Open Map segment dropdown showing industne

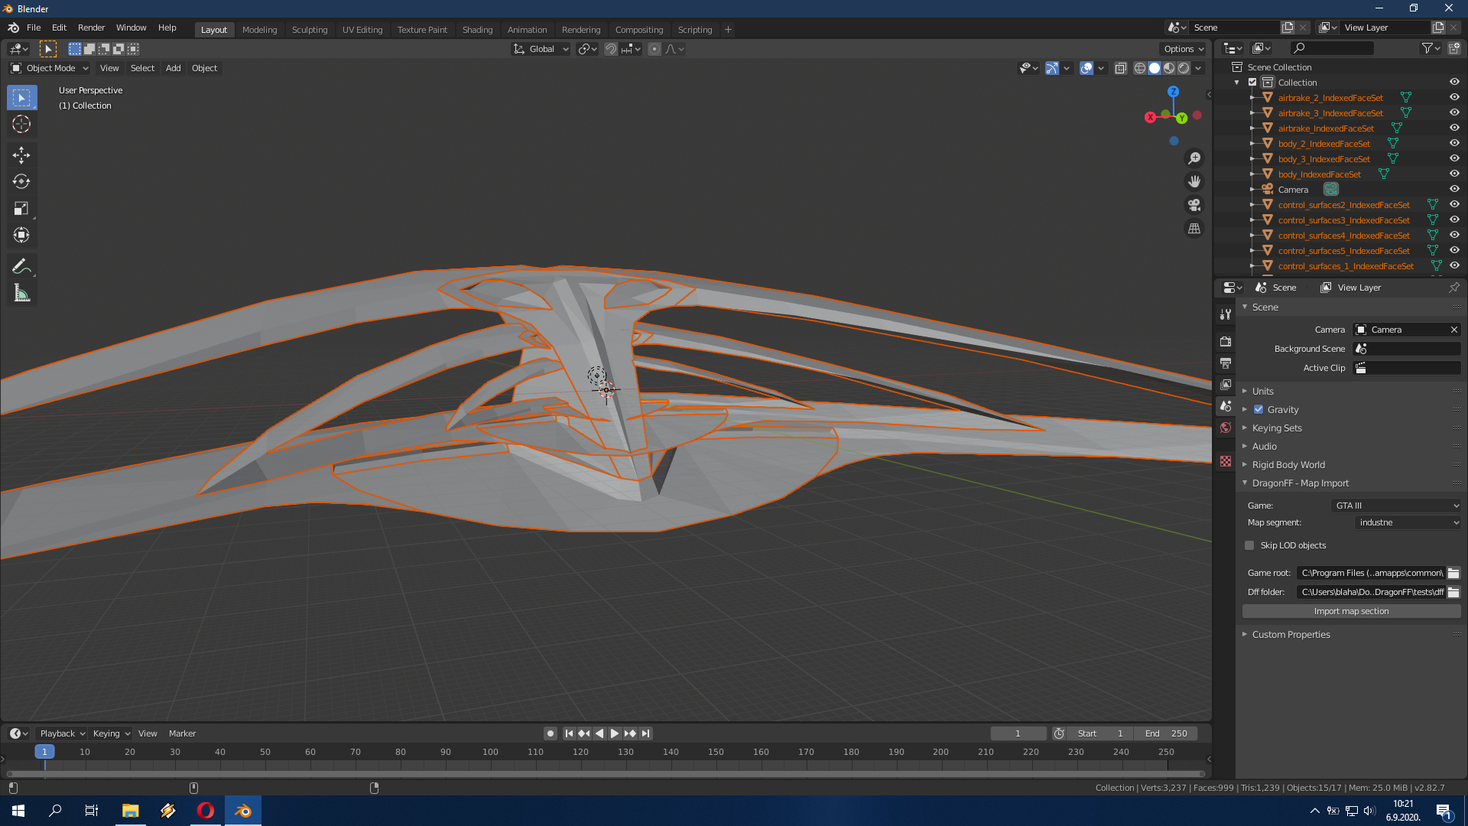click(x=1407, y=522)
